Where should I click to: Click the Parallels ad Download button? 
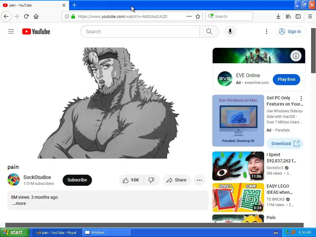point(285,143)
